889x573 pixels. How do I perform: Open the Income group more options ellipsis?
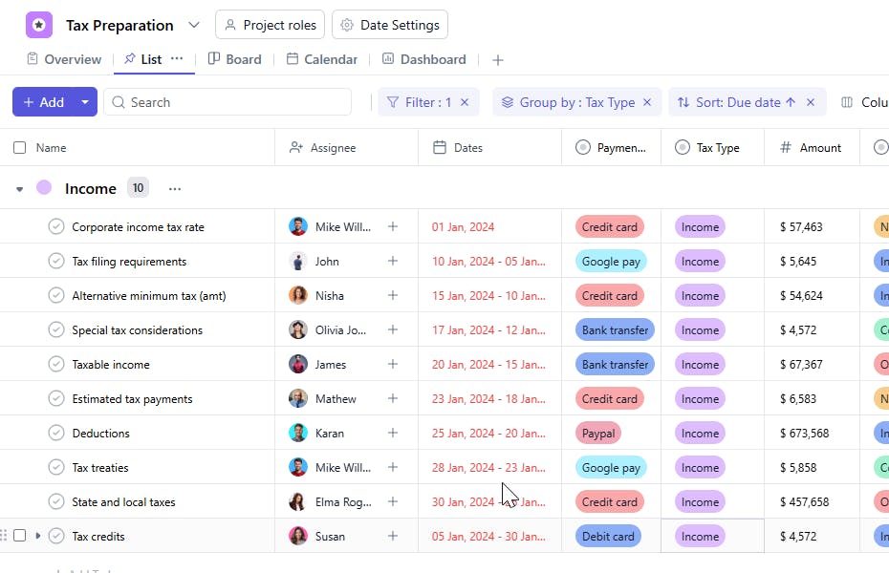click(x=175, y=188)
